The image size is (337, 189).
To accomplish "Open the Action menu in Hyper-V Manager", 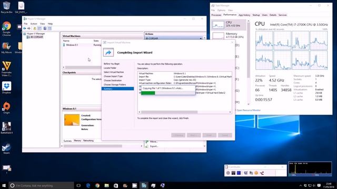I will click(34, 24).
